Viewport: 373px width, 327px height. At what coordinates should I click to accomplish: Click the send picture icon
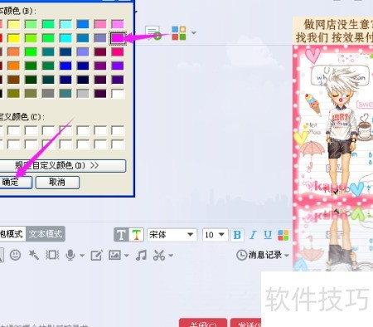click(x=114, y=255)
